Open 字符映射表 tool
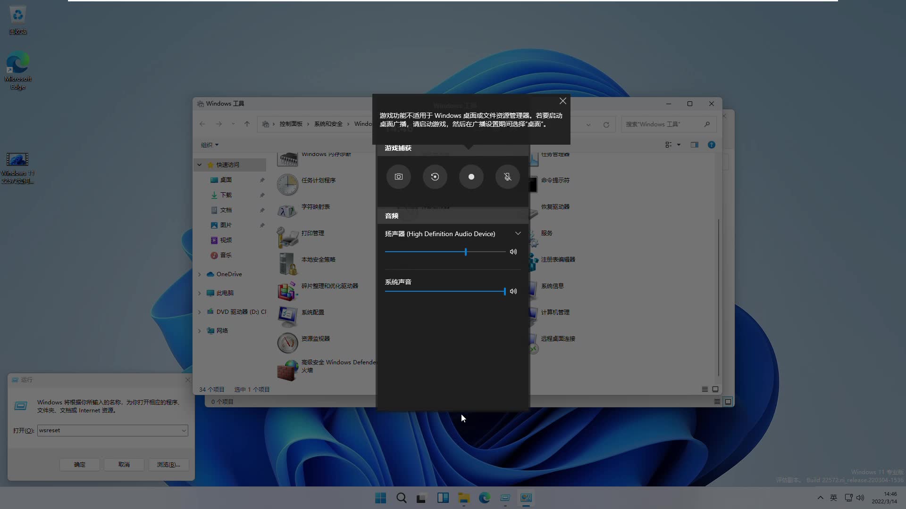Screen dimensions: 906x509 pos(315,206)
